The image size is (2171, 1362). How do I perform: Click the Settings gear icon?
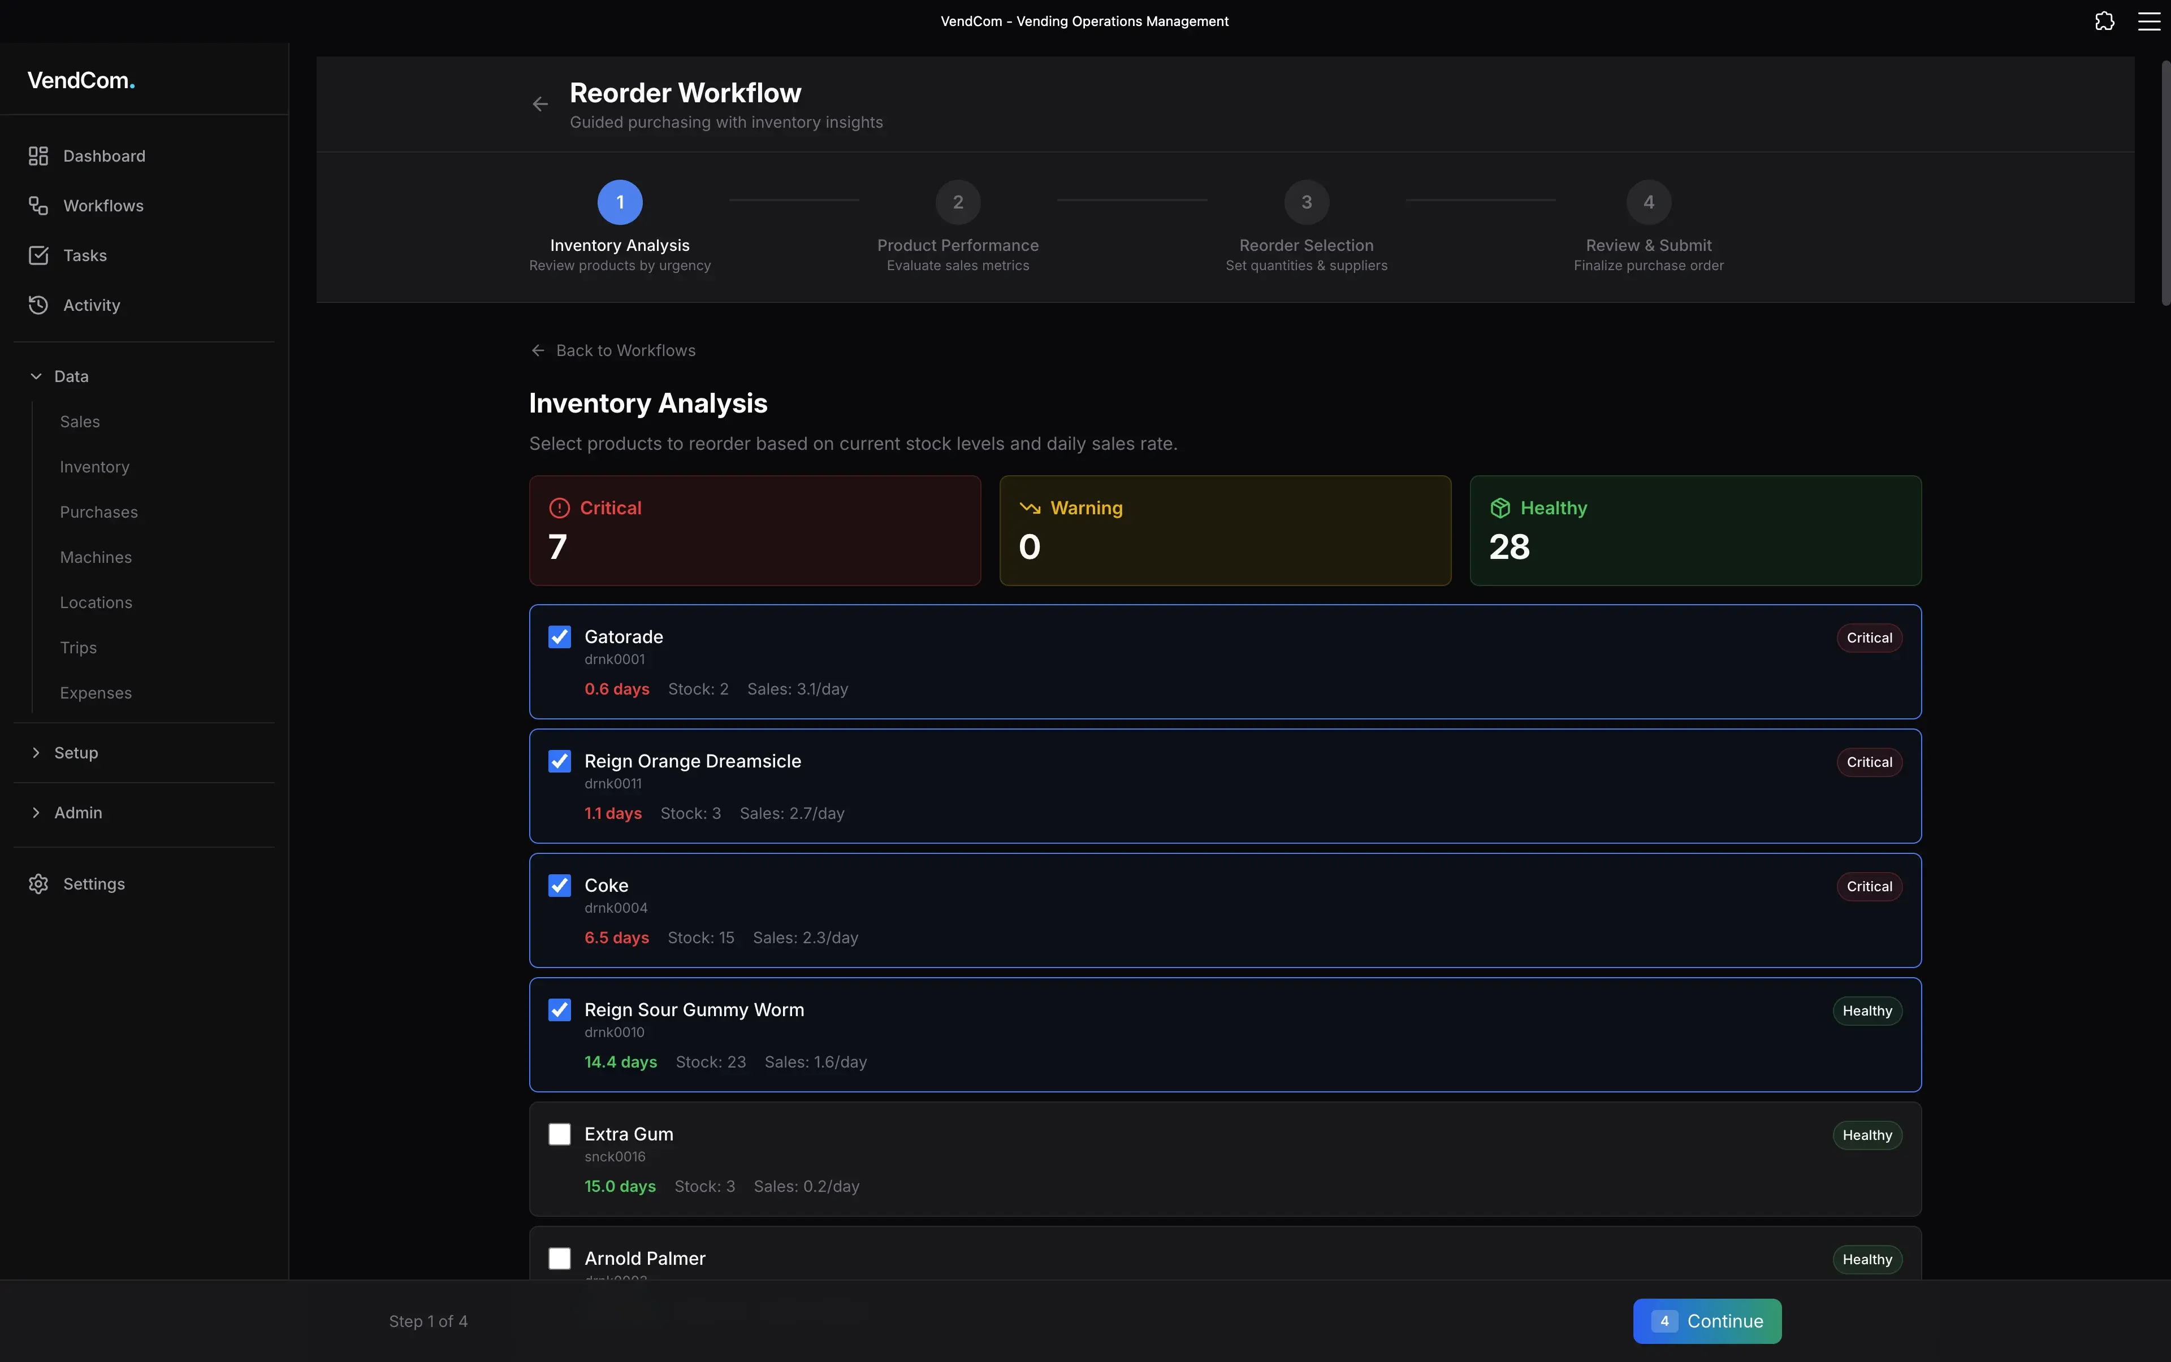tap(38, 884)
